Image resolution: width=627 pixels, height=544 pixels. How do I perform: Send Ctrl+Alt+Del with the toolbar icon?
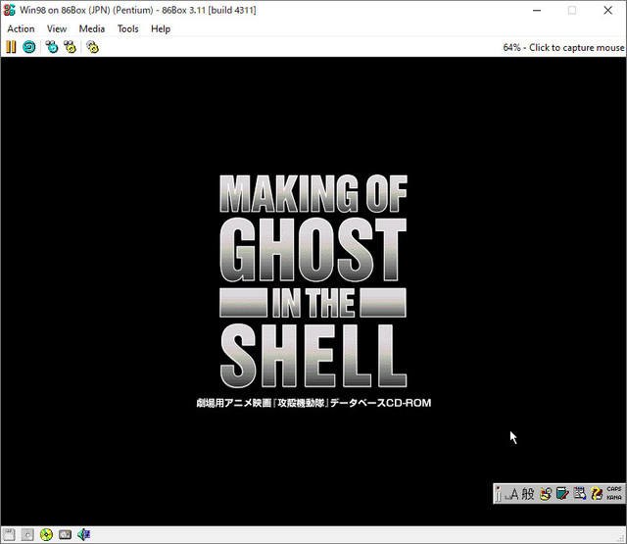[52, 47]
